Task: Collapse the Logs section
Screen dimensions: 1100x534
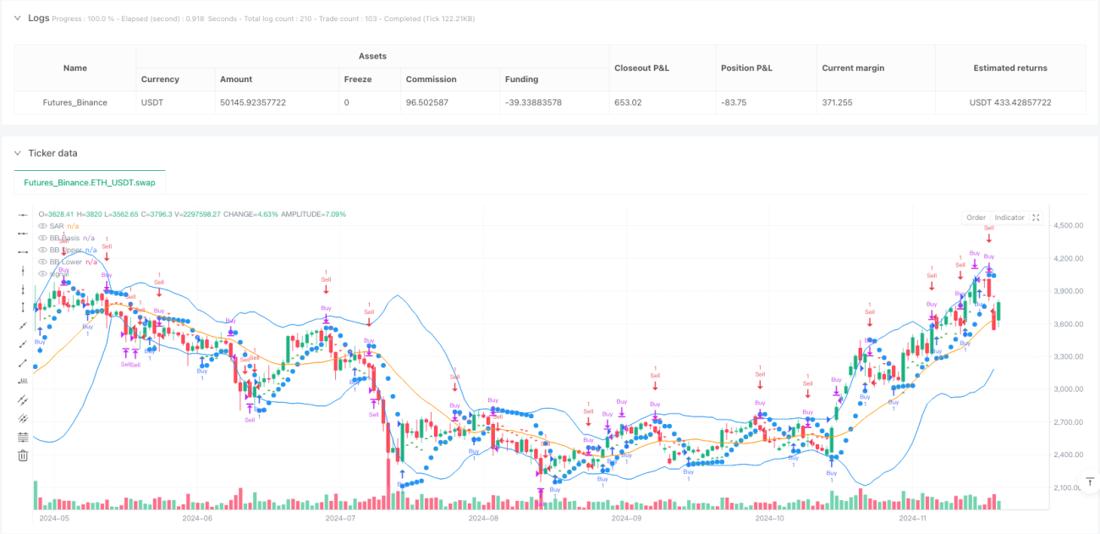Action: coord(18,18)
